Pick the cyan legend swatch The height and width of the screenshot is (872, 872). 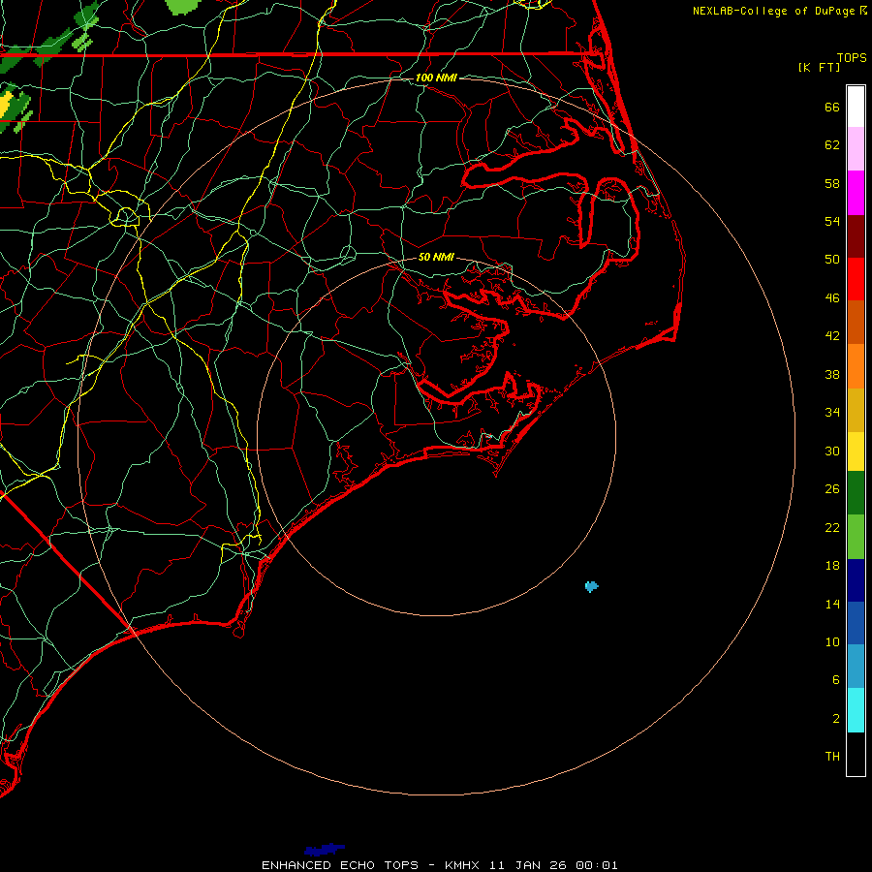856,710
